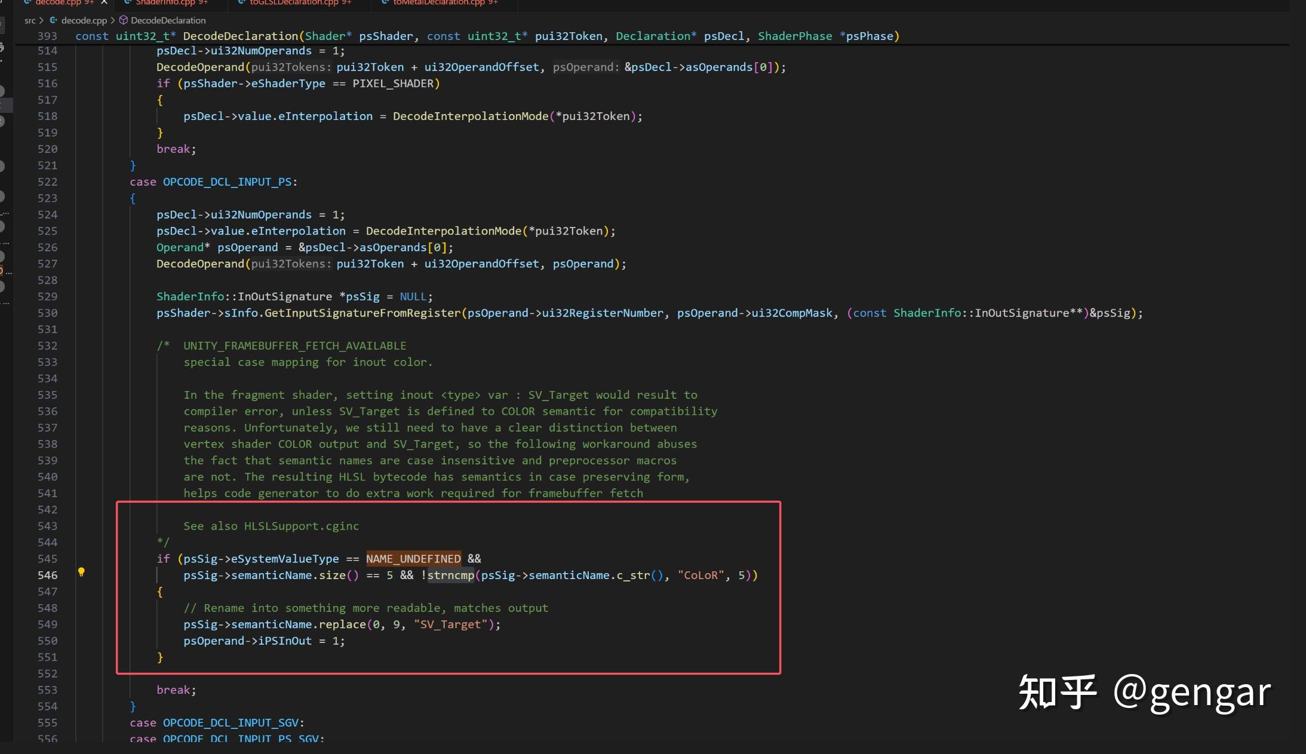Close the decode.cpp tab with its X button
Screen dimensions: 1306x754
[103, 2]
